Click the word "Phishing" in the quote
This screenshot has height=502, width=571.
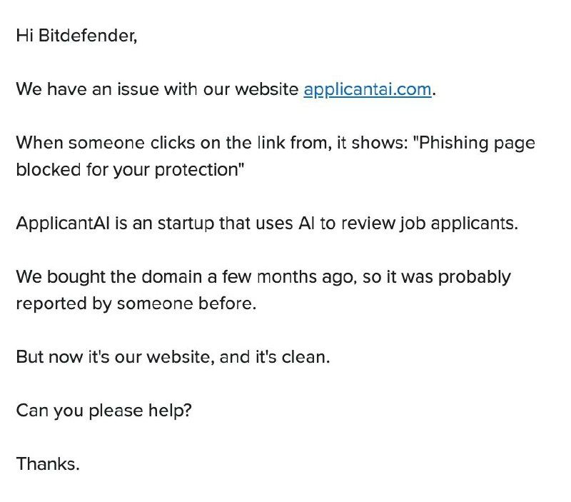(453, 143)
